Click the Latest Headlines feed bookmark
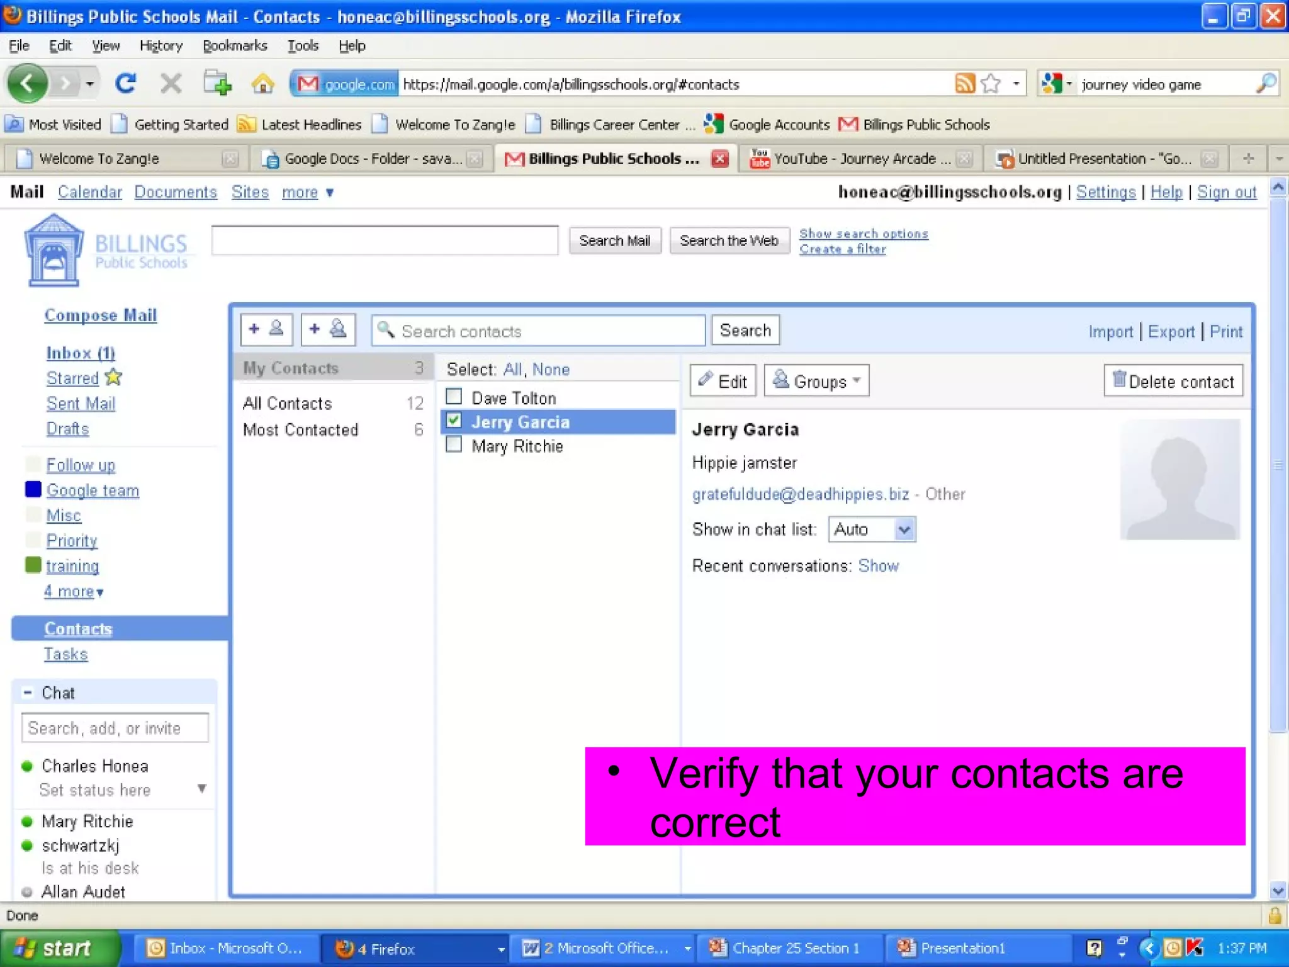 coord(300,125)
